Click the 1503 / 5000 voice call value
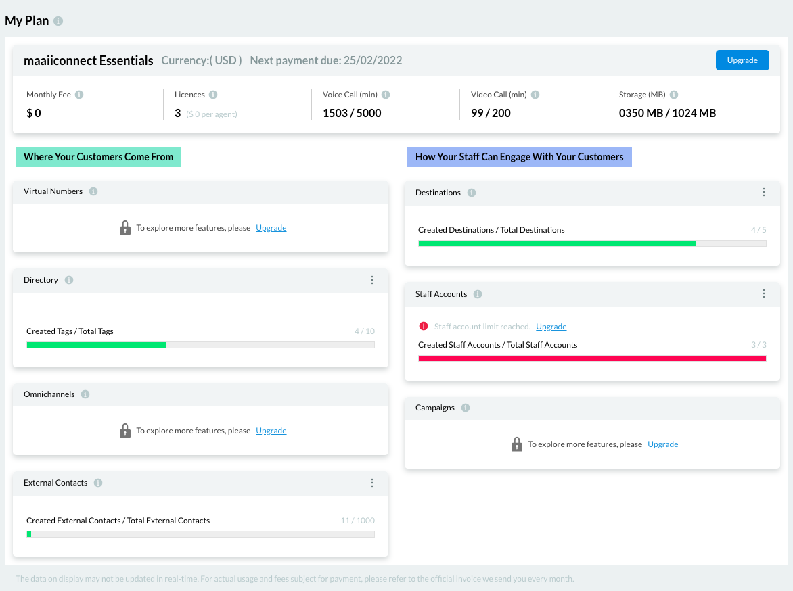Screen dimensions: 793x591 coord(352,113)
